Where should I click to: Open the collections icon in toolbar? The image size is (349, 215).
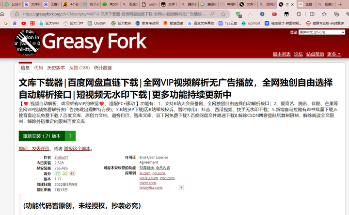[x=336, y=14]
